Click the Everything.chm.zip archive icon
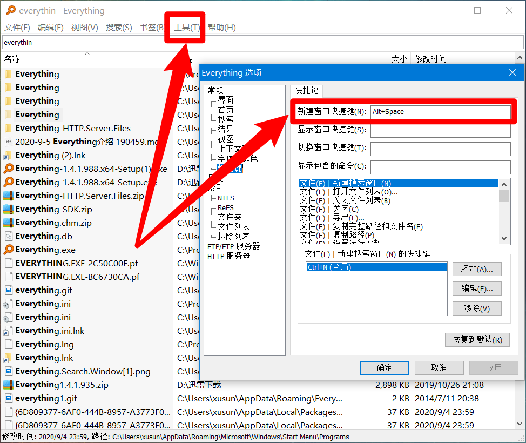Screen dimensions: 526x443 [9, 223]
